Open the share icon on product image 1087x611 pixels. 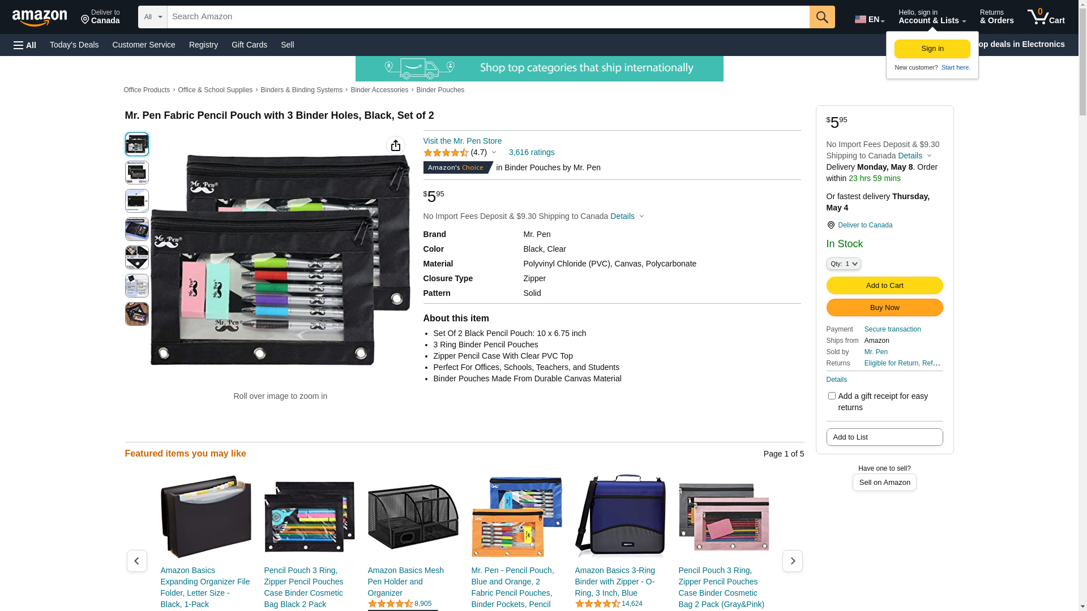[396, 145]
